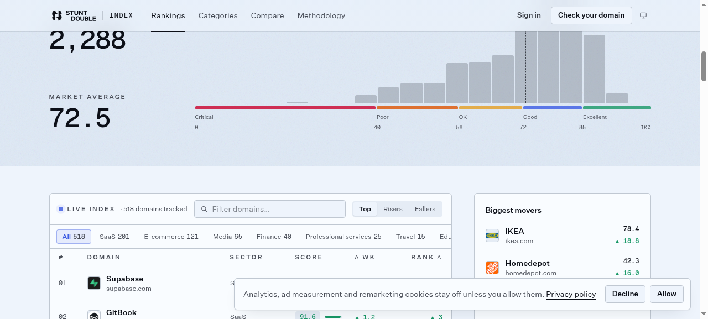
Task: Click the orange Poor score band
Action: (417, 108)
